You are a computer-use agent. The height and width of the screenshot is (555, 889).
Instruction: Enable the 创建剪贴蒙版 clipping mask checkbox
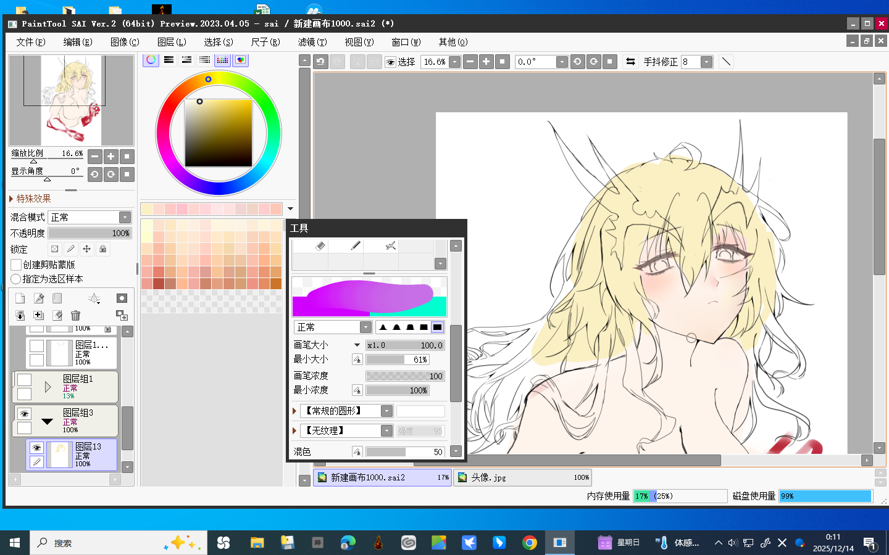click(x=17, y=265)
